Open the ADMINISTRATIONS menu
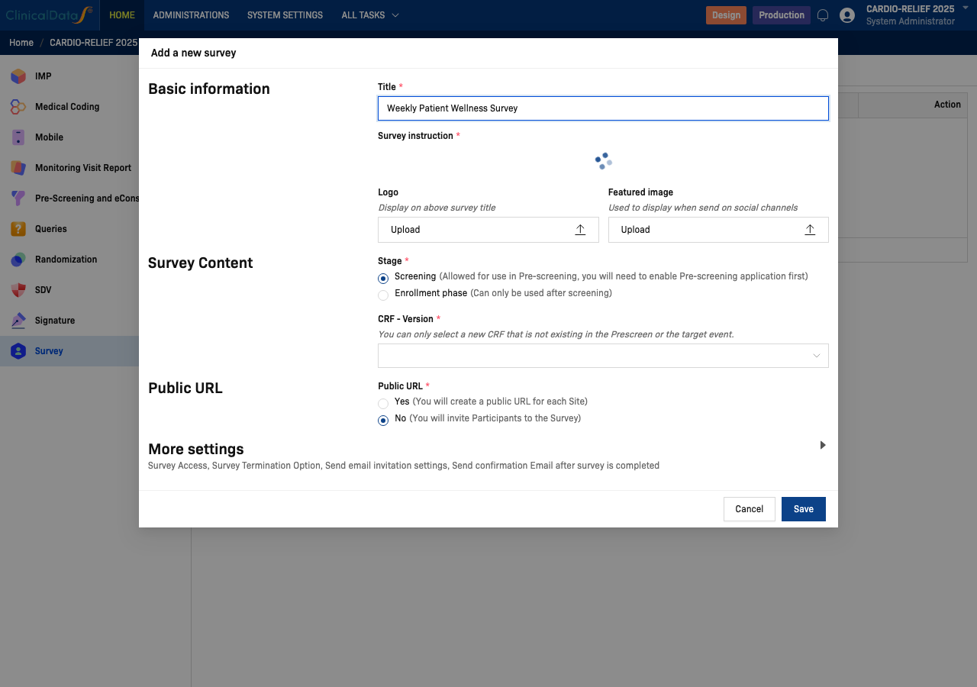Viewport: 977px width, 687px height. [191, 15]
